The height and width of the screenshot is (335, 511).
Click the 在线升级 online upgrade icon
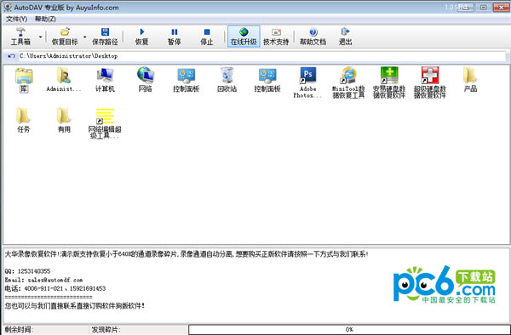click(x=244, y=37)
